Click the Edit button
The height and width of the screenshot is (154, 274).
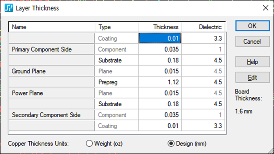click(x=252, y=77)
